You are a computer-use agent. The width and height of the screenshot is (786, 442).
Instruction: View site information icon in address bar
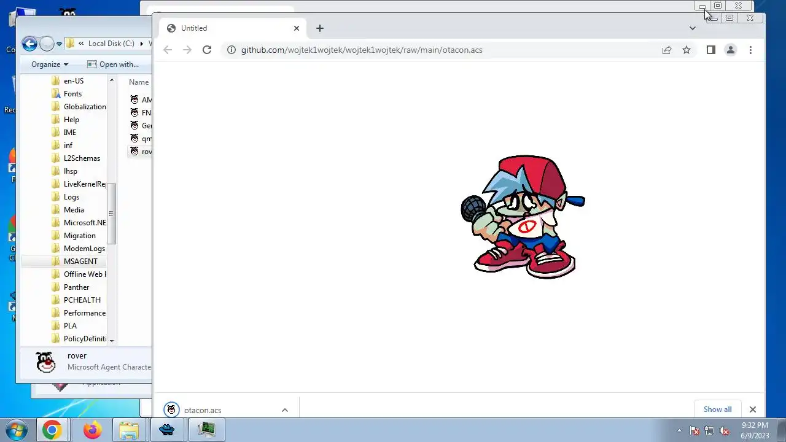[x=231, y=50]
